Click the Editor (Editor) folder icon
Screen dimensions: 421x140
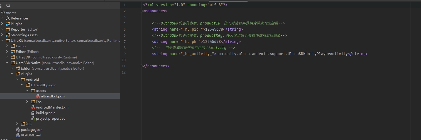coord(13,51)
